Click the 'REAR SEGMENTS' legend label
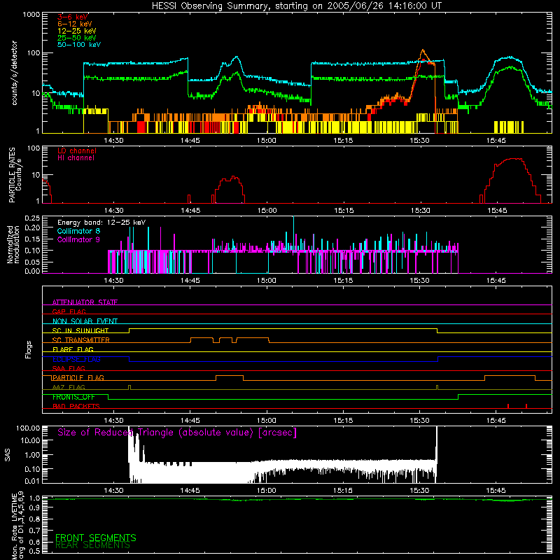The height and width of the screenshot is (560, 560). 92,545
